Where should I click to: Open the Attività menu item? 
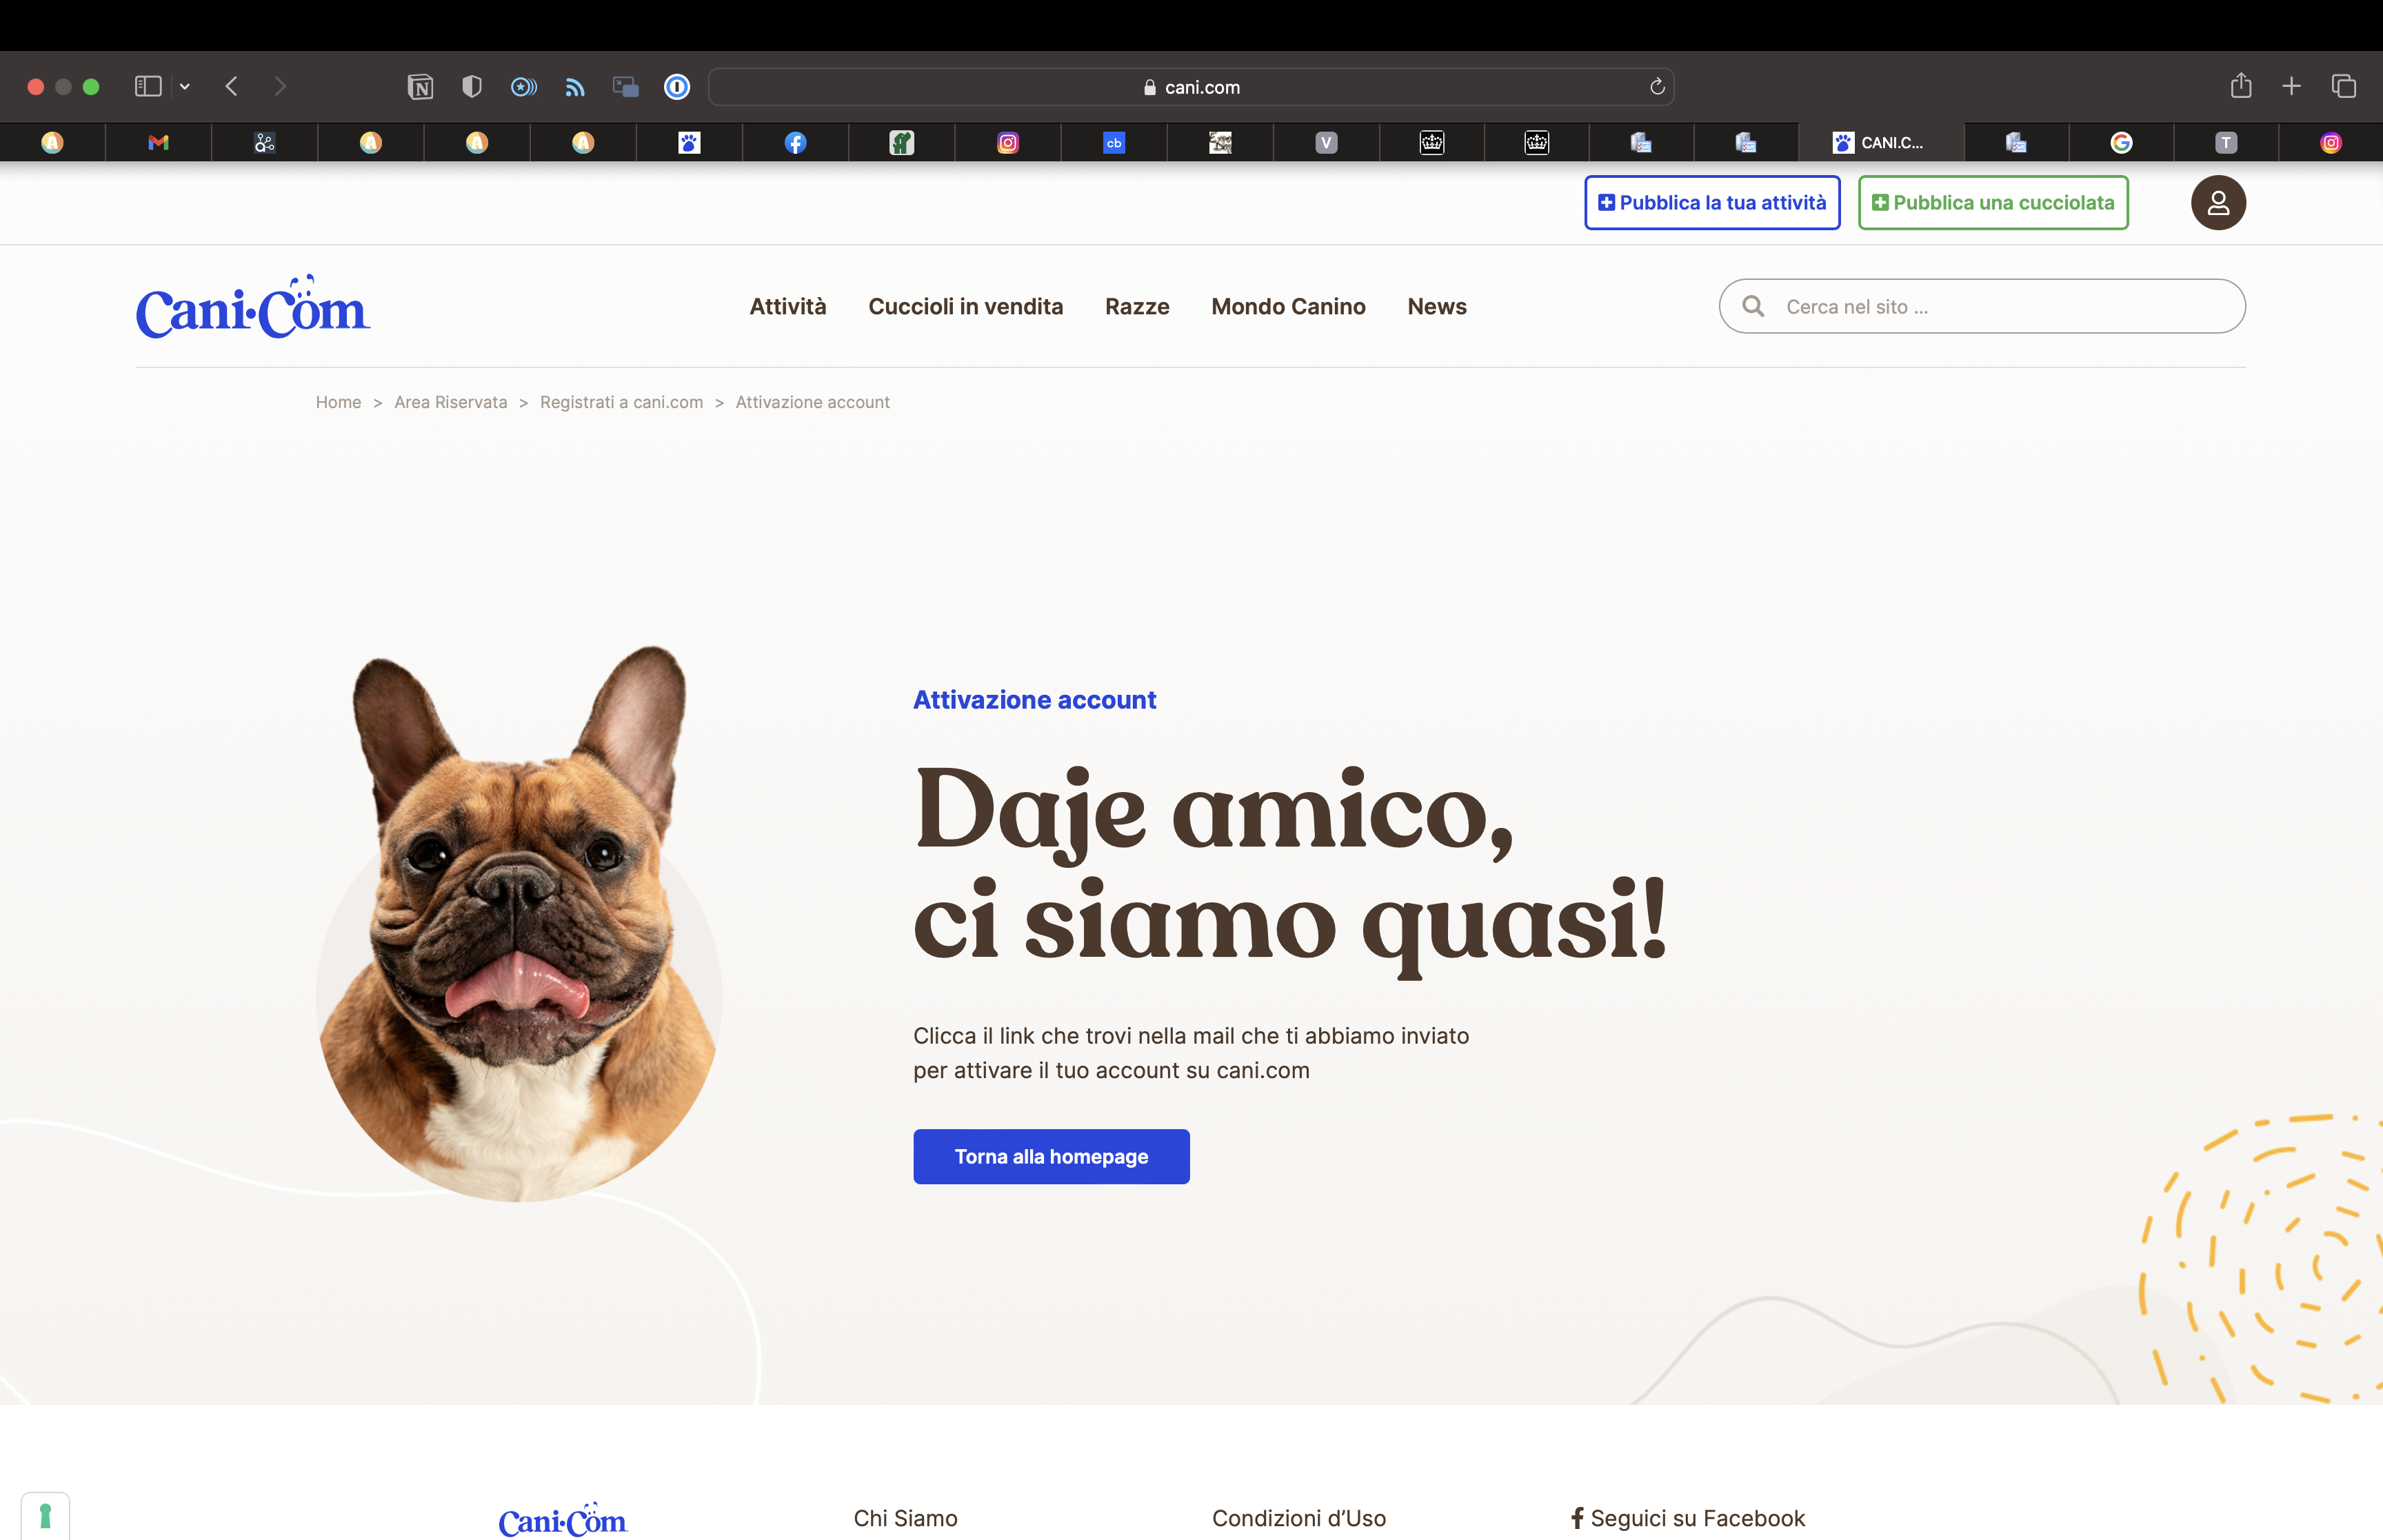(788, 307)
